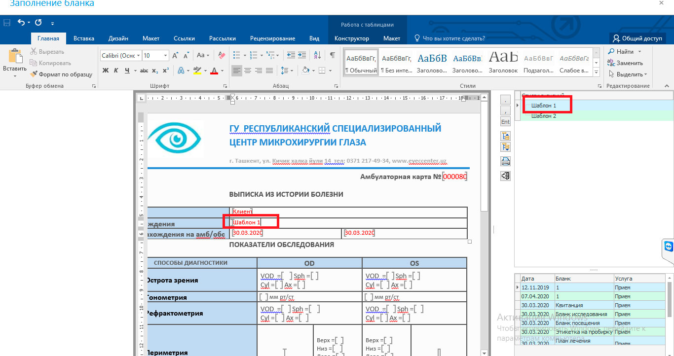Image resolution: width=674 pixels, height=356 pixels.
Task: Click the TeamViewer side panel icon
Action: [669, 247]
